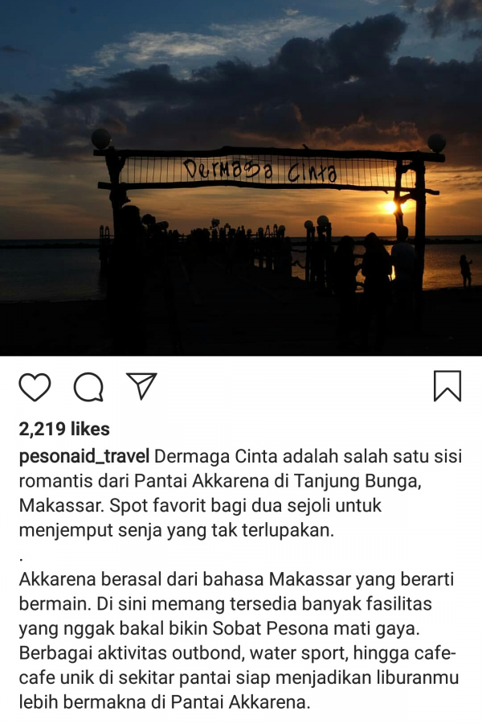Click the setting sun in the photo
The height and width of the screenshot is (724, 482).
(390, 208)
